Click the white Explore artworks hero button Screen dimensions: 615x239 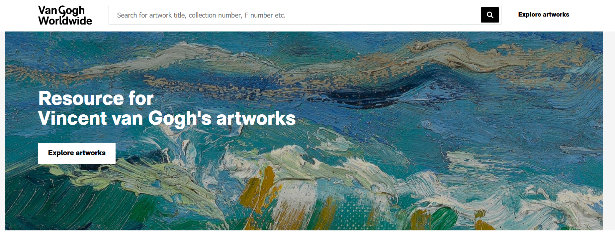coord(77,153)
